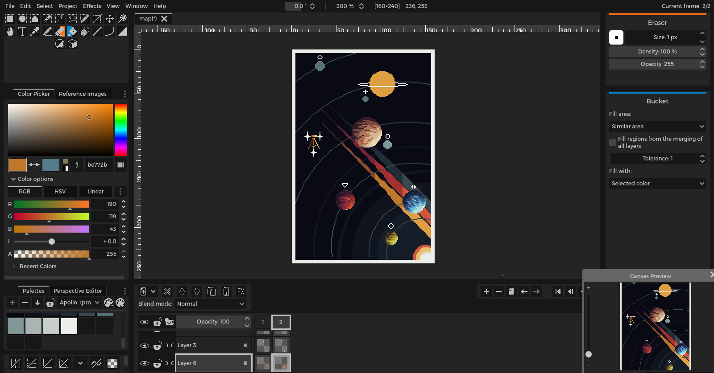
Task: Click the hue spectrum slider bar
Action: click(x=121, y=130)
